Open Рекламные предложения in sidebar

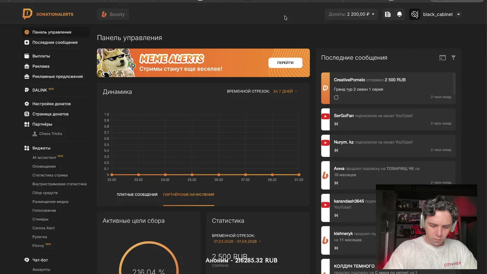(57, 76)
